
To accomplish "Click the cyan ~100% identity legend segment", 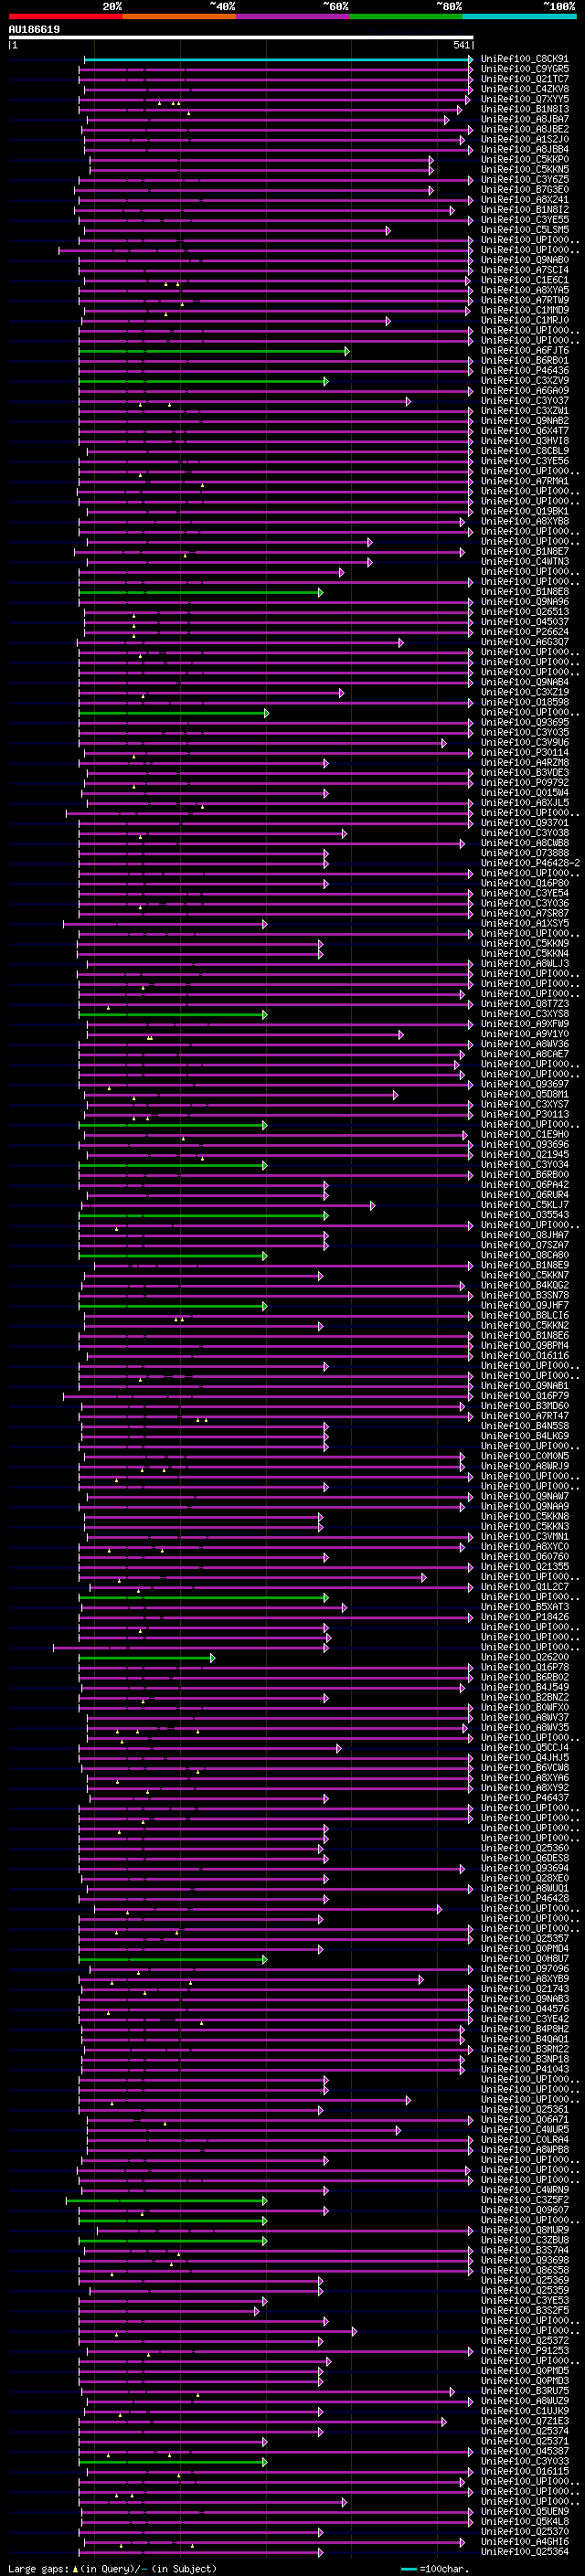I will pyautogui.click(x=520, y=16).
